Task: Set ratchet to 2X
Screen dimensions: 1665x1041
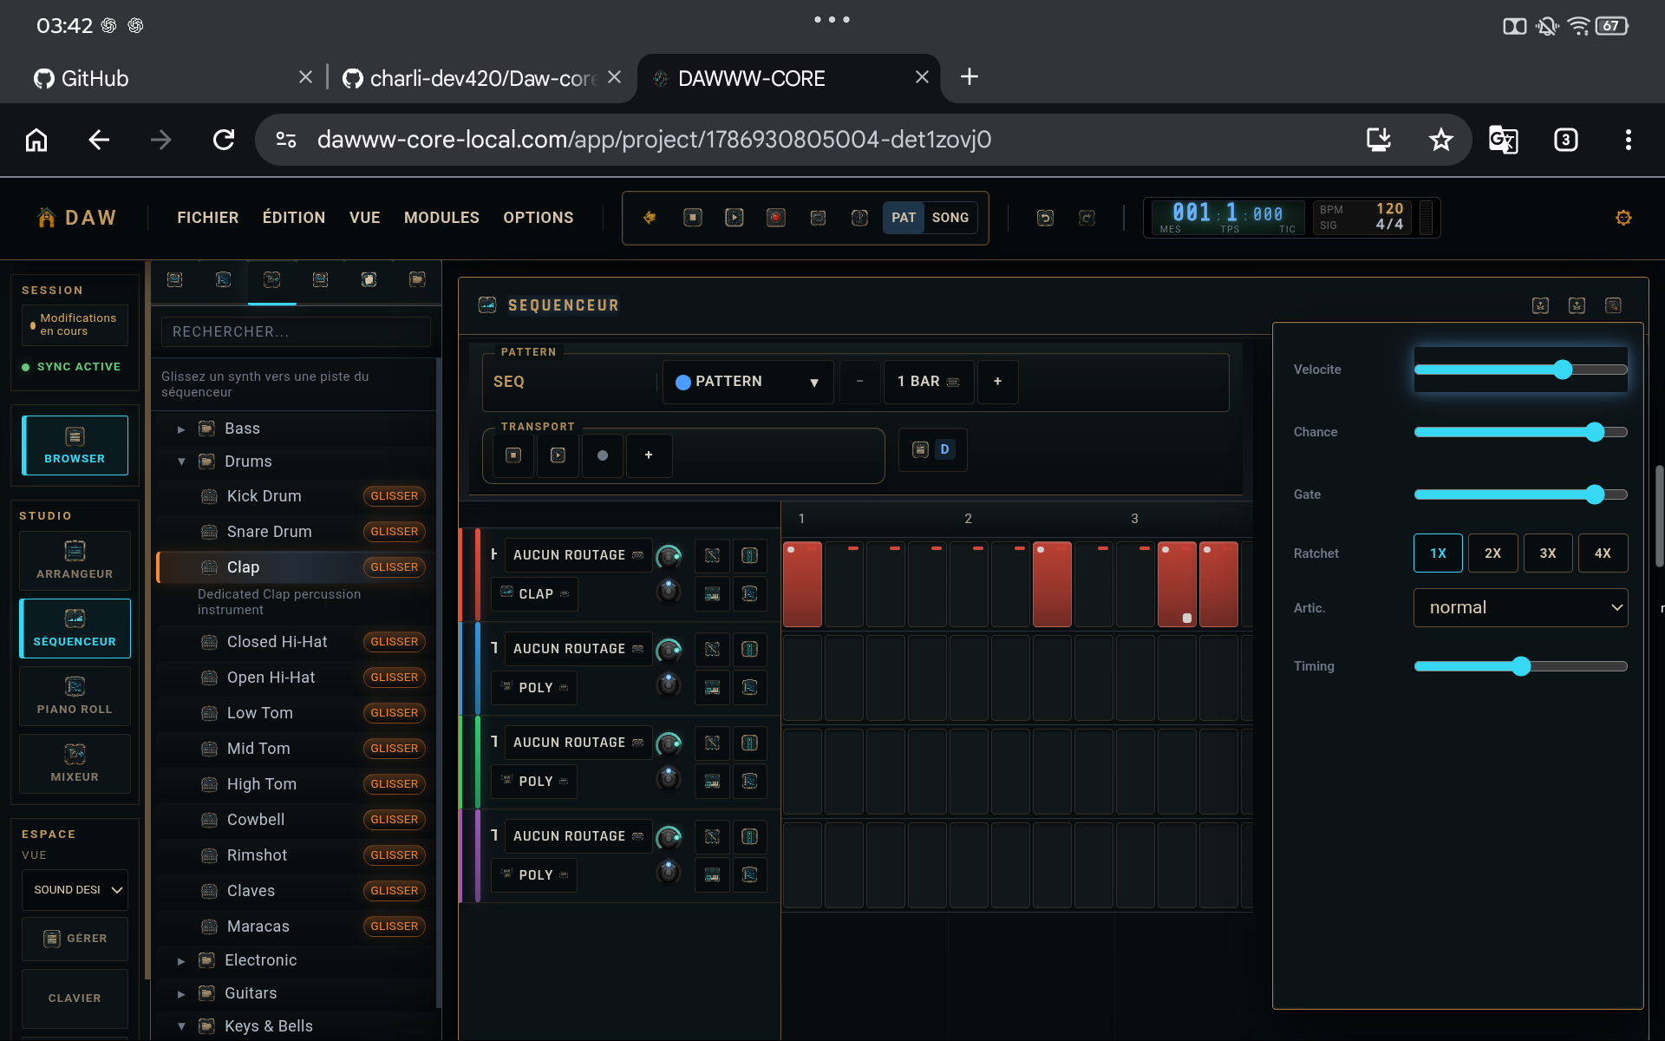Action: (1492, 553)
